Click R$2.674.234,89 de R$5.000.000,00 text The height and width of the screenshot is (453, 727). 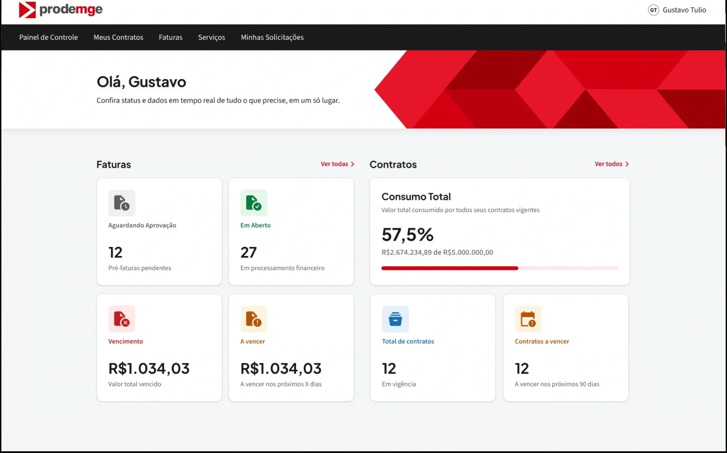point(437,252)
